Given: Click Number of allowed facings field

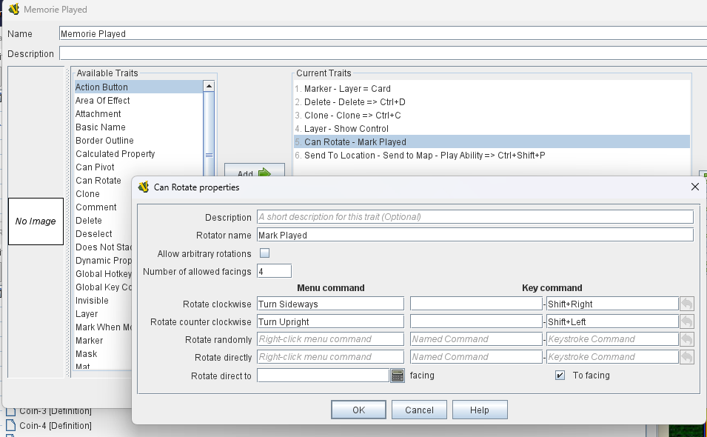Looking at the screenshot, I should [x=274, y=271].
